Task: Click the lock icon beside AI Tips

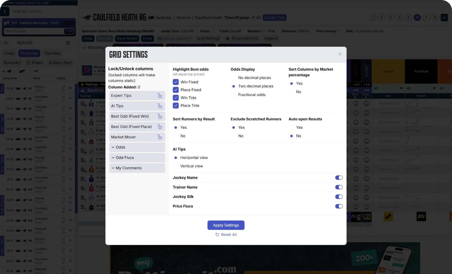Action: click(160, 106)
